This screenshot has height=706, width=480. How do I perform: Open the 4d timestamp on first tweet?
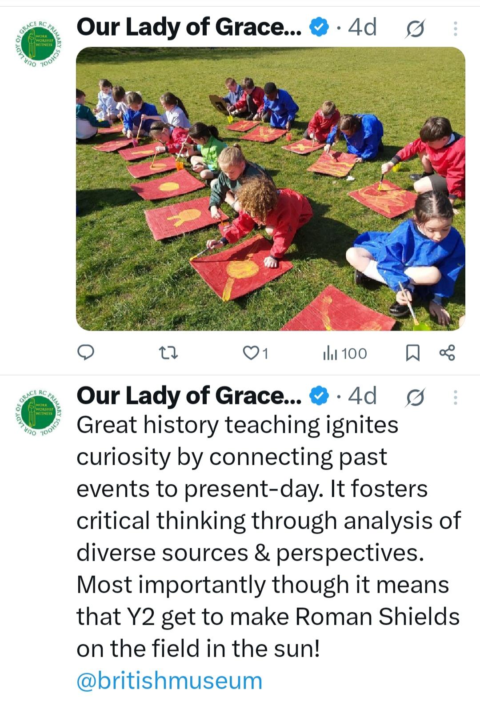point(362,28)
